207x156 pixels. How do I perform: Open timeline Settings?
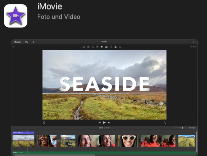pos(192,128)
